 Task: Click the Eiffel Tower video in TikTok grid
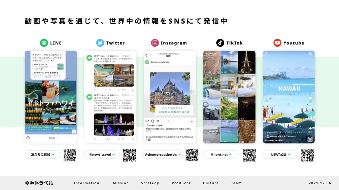(247, 62)
